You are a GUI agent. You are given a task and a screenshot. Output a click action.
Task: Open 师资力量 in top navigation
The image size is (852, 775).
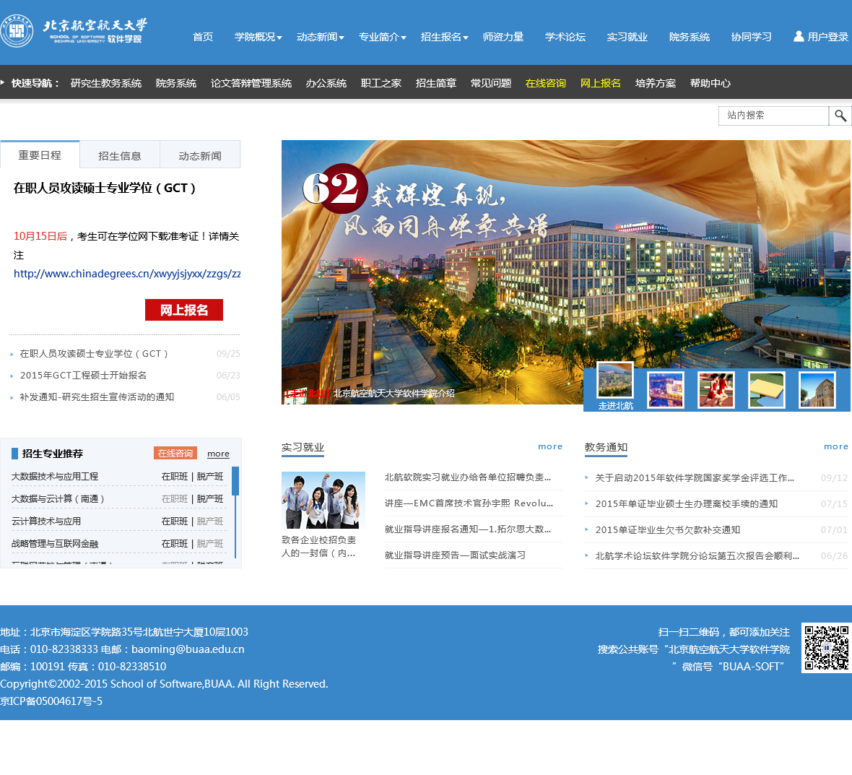click(503, 37)
